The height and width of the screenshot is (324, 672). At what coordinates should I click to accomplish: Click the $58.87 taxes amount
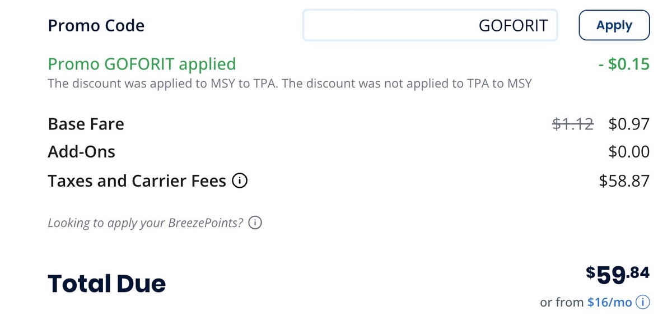click(624, 181)
